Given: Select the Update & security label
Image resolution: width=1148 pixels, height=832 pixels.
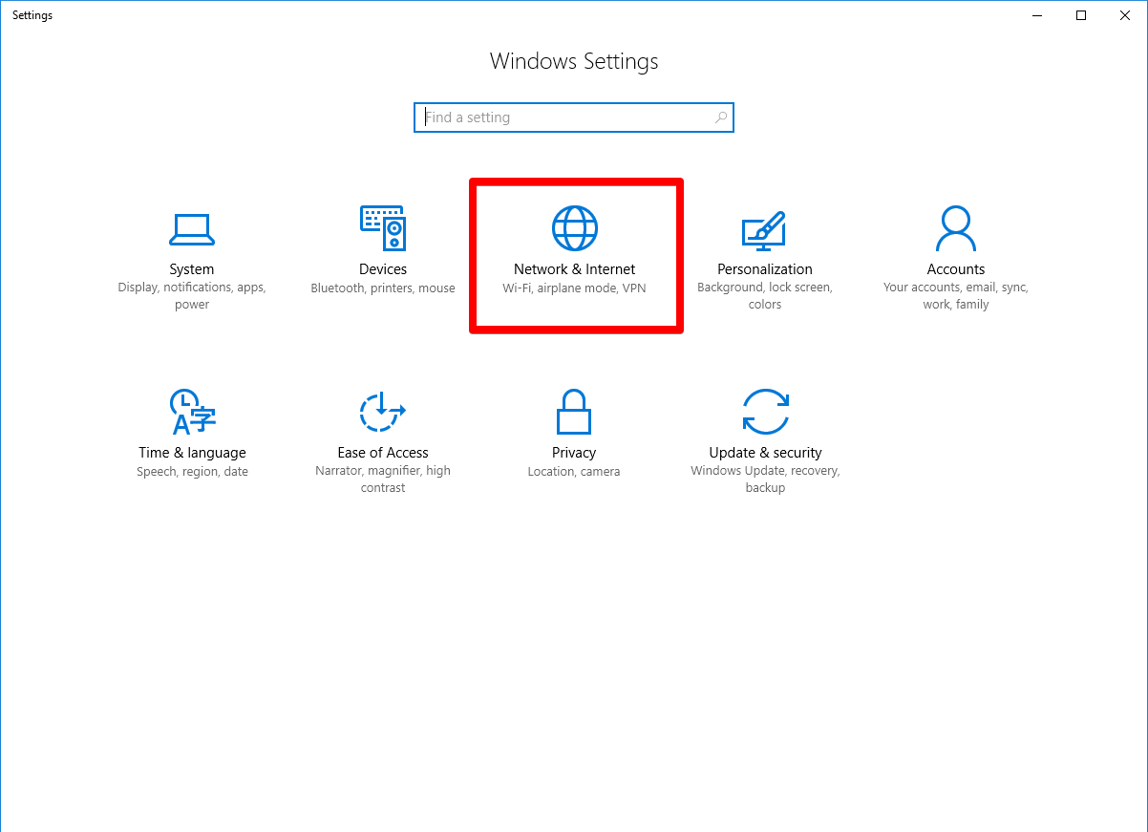Looking at the screenshot, I should (x=765, y=453).
